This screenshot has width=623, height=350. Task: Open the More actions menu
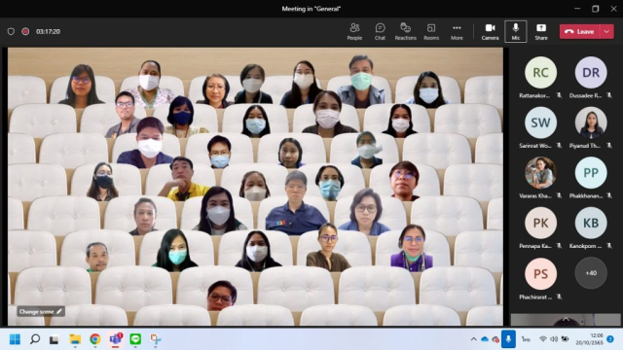pos(457,32)
